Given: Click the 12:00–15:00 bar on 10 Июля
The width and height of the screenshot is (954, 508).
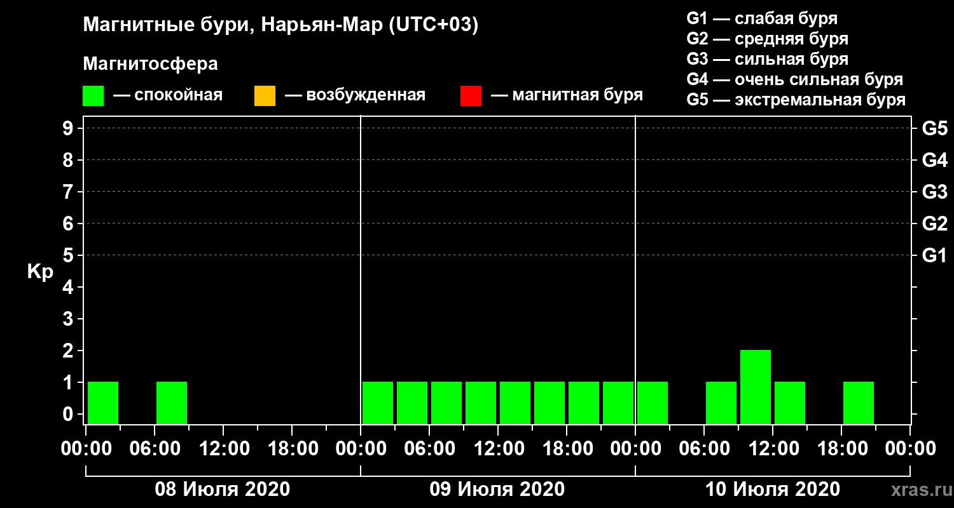Looking at the screenshot, I should tap(790, 402).
